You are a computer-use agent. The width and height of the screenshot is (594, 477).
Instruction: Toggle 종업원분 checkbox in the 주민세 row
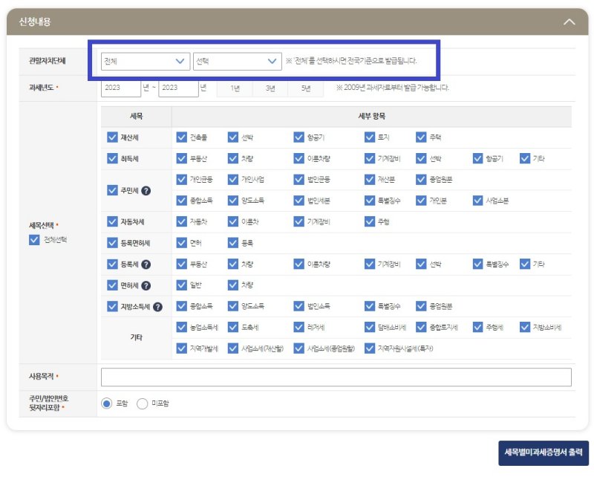point(421,179)
